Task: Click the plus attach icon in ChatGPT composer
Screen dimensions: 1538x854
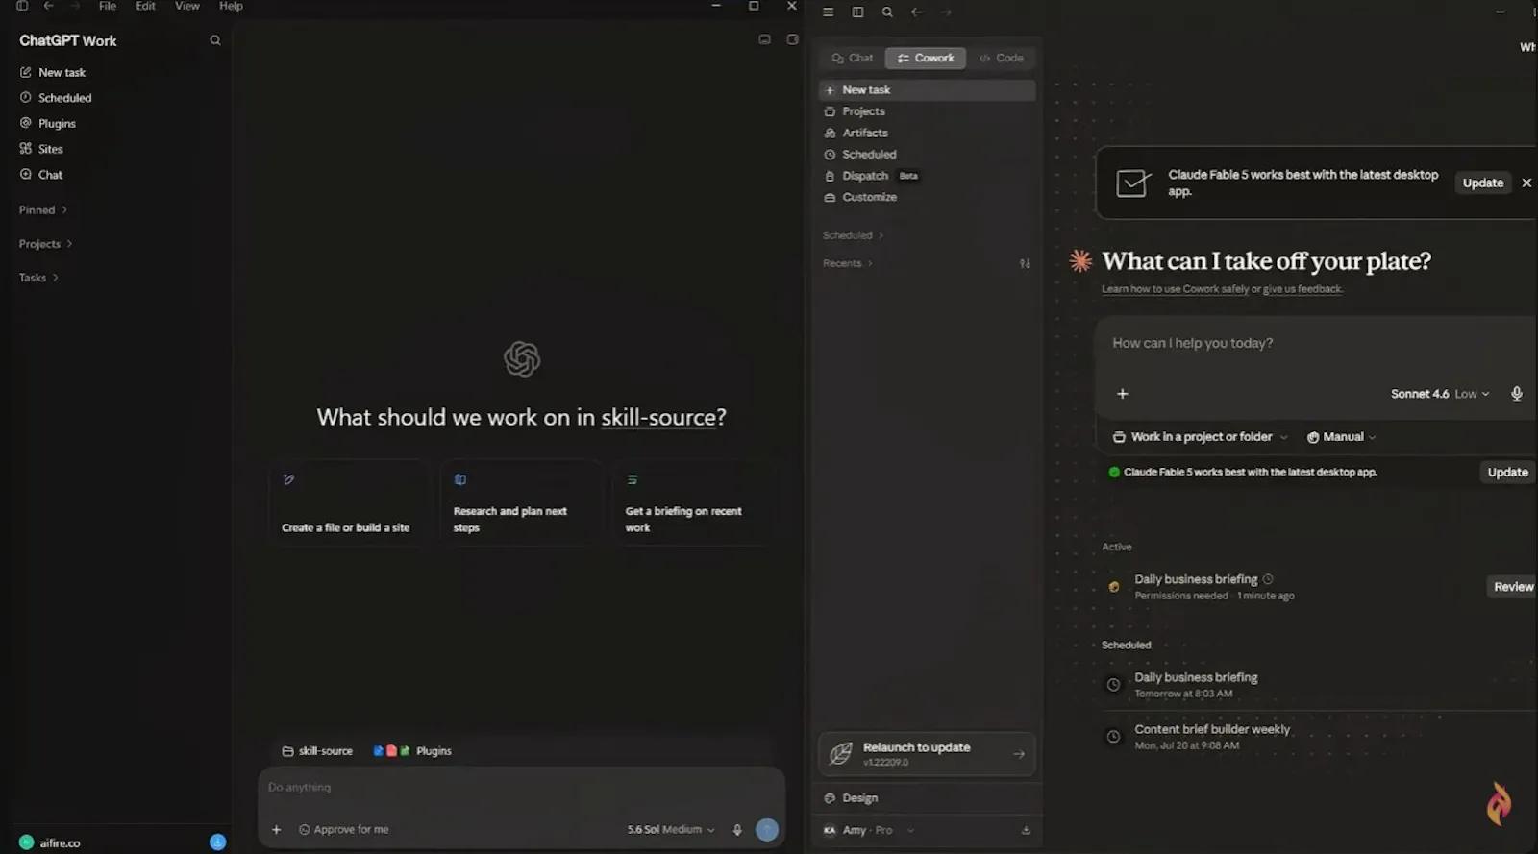Action: coord(276,830)
